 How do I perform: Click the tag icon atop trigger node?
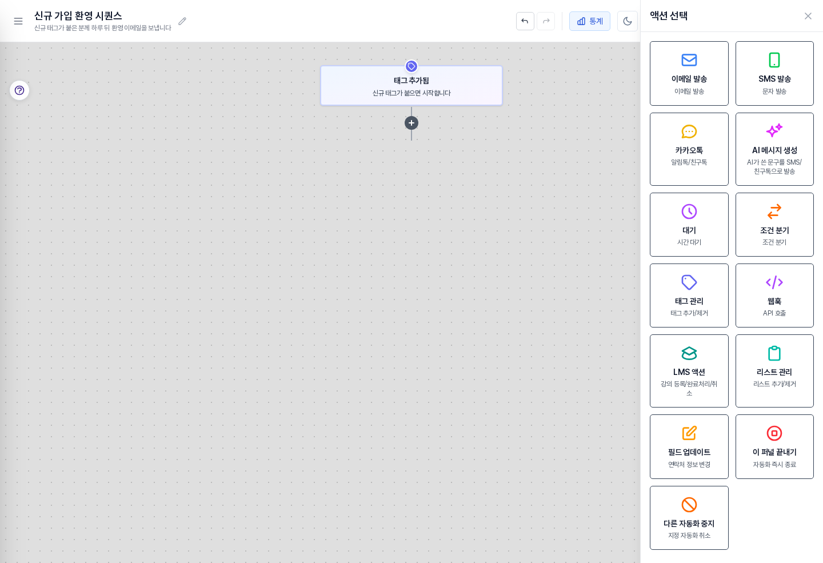tap(411, 66)
